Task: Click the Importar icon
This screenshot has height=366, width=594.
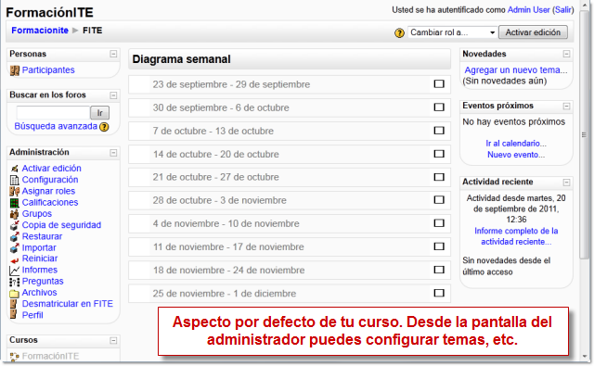Action: (15, 248)
